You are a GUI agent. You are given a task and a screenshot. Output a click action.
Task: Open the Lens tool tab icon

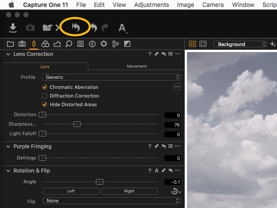(33, 44)
